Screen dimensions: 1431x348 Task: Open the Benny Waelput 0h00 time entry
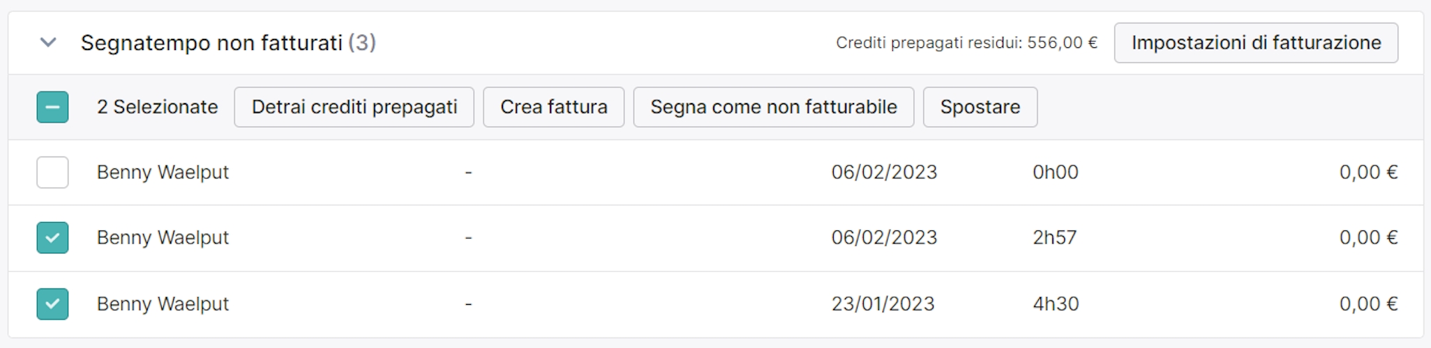click(163, 173)
